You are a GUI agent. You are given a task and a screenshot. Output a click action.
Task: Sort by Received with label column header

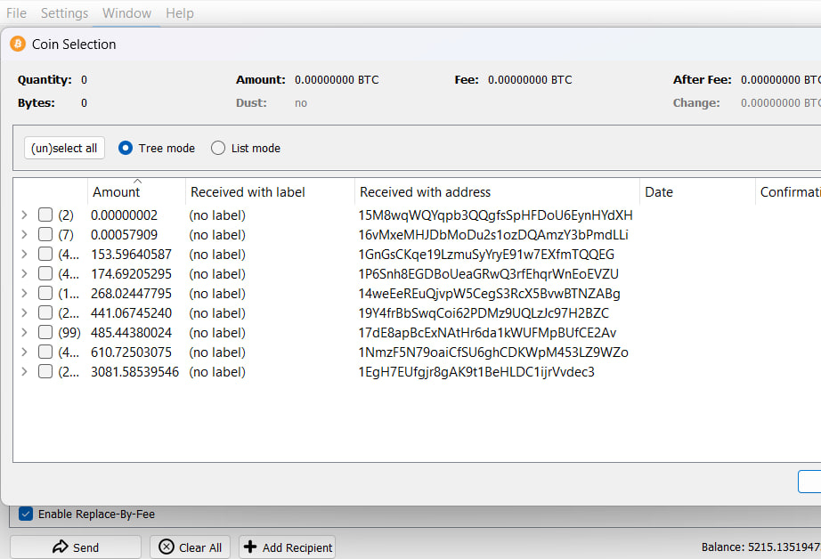[x=270, y=192]
